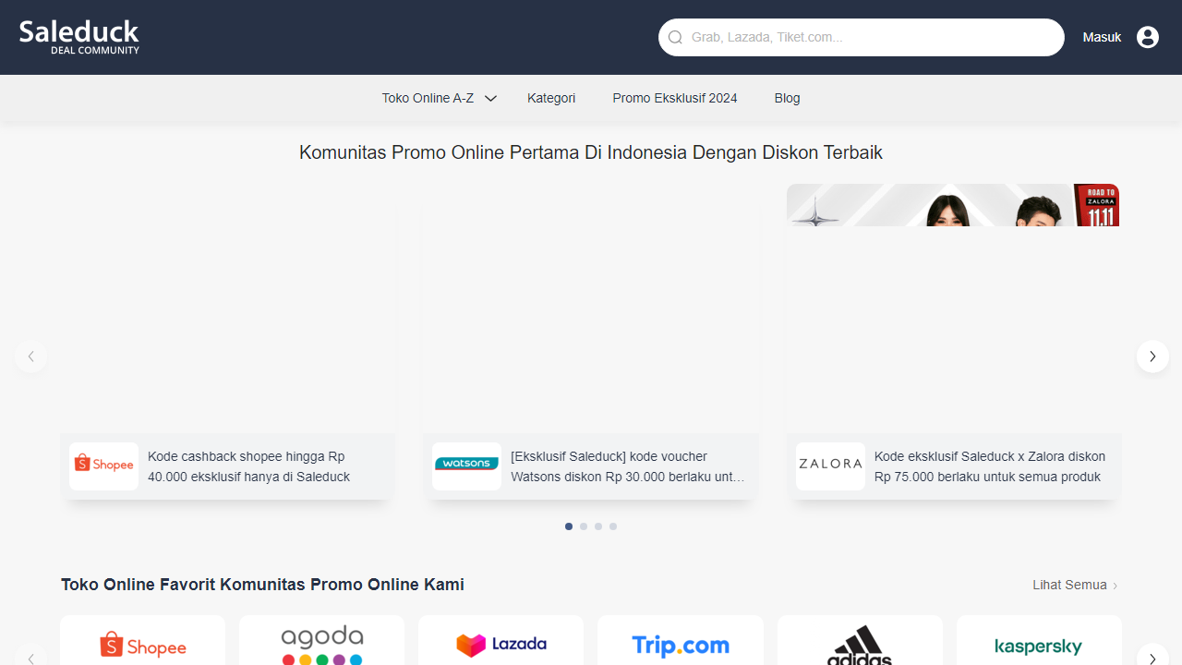Open the user account icon
Viewport: 1182px width, 665px height.
1147,37
